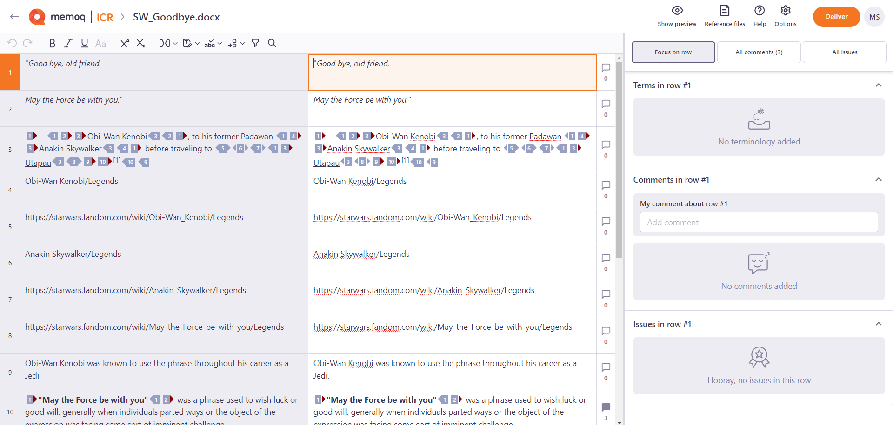Switch to the All issues tab
The height and width of the screenshot is (425, 893).
pyautogui.click(x=845, y=52)
